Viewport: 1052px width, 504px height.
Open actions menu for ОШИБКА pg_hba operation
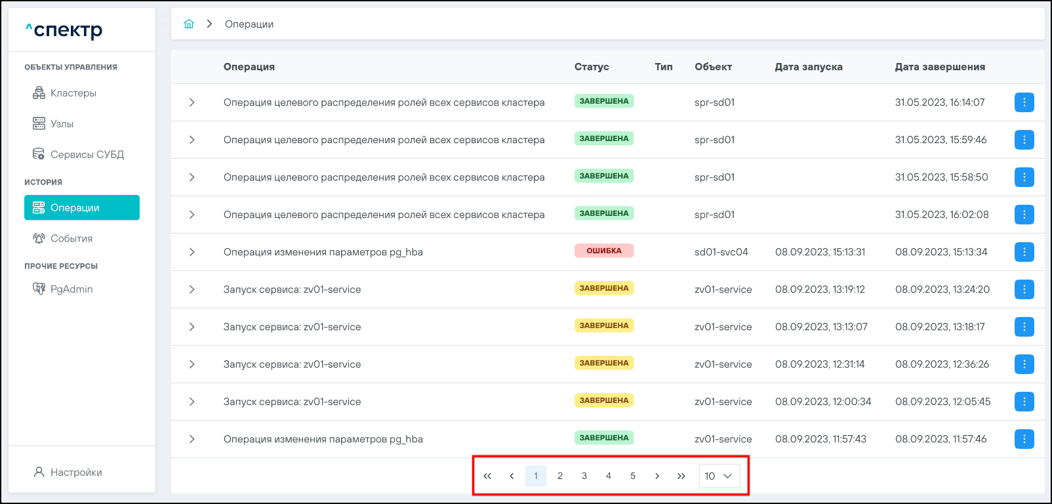click(x=1024, y=252)
